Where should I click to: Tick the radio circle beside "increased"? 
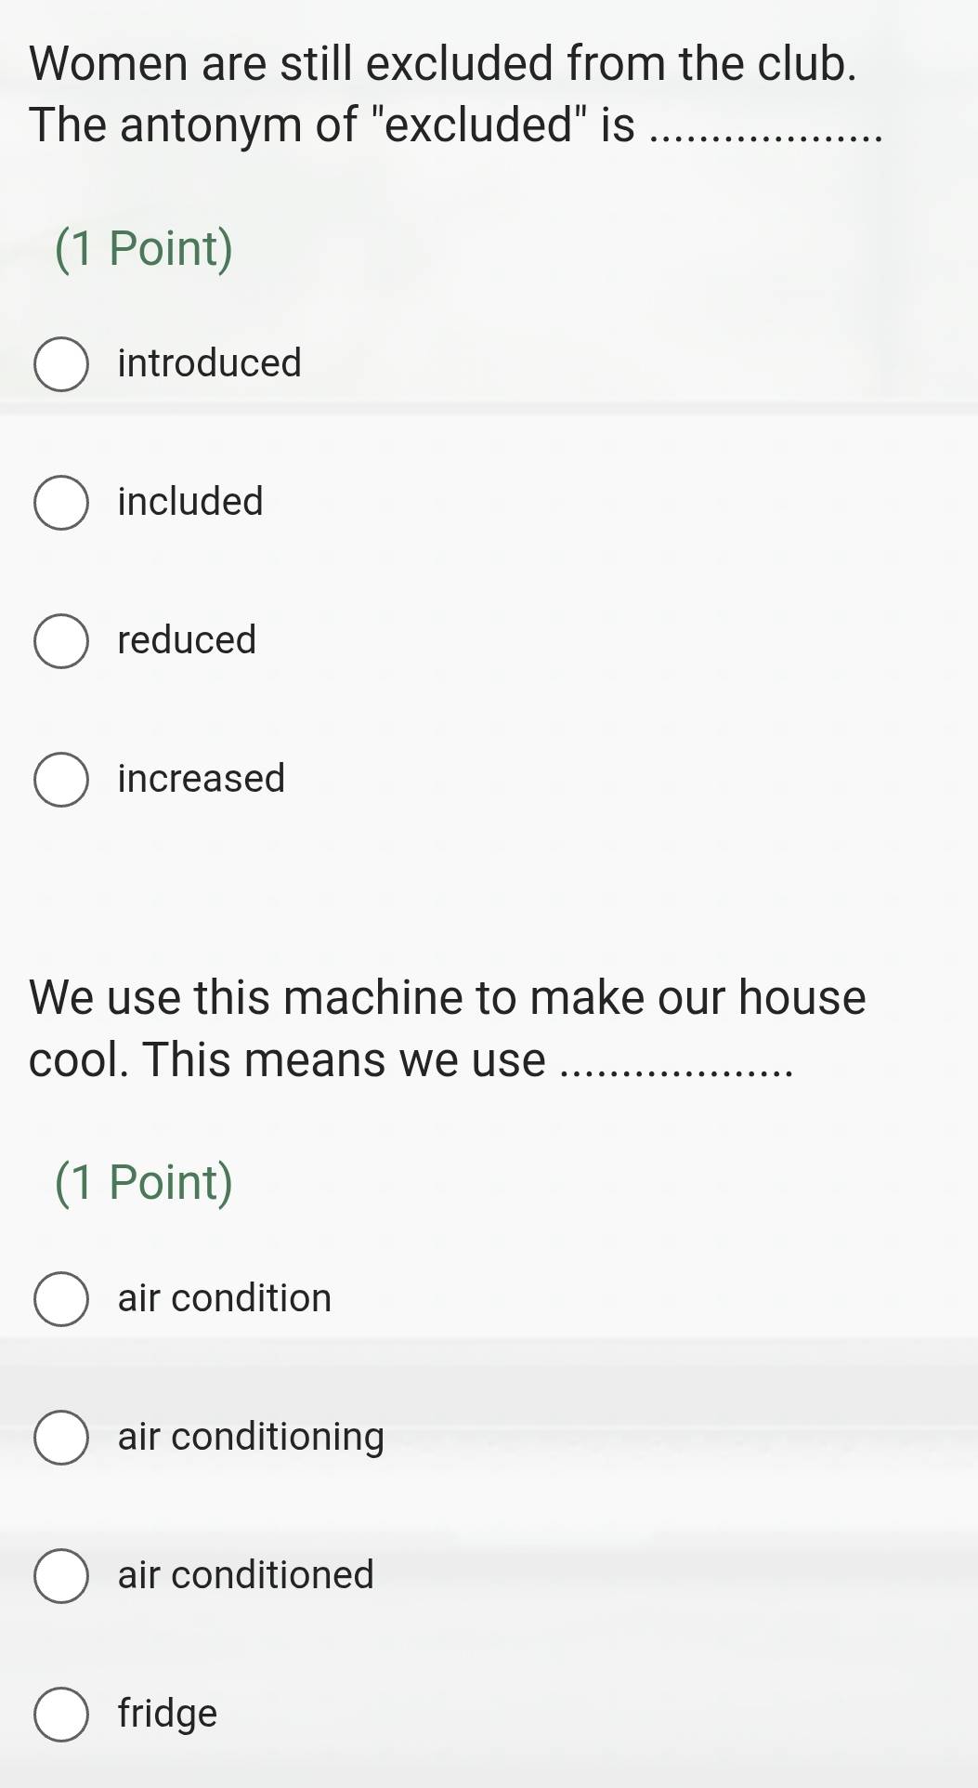pyautogui.click(x=61, y=780)
